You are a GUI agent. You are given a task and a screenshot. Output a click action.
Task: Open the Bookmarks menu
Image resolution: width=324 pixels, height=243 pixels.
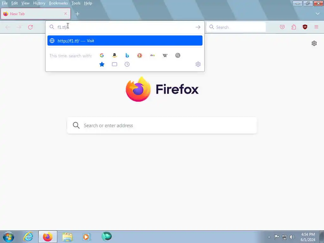click(58, 3)
